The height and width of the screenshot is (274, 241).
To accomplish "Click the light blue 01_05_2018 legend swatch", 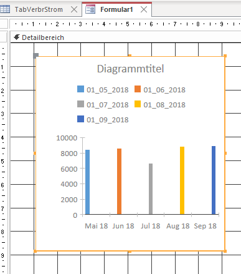I will 80,89.
